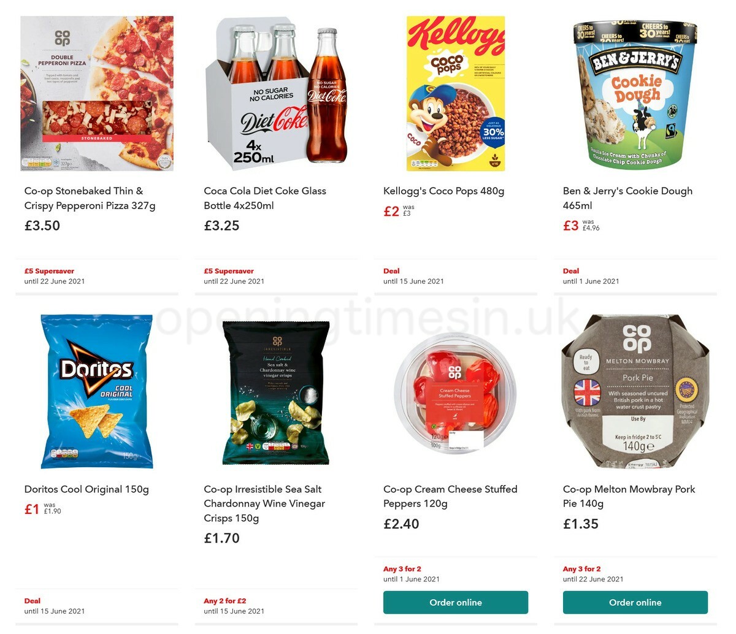Click Order online for Cream Cheese Stuffed Peppers
This screenshot has height=634, width=736.
(x=456, y=602)
